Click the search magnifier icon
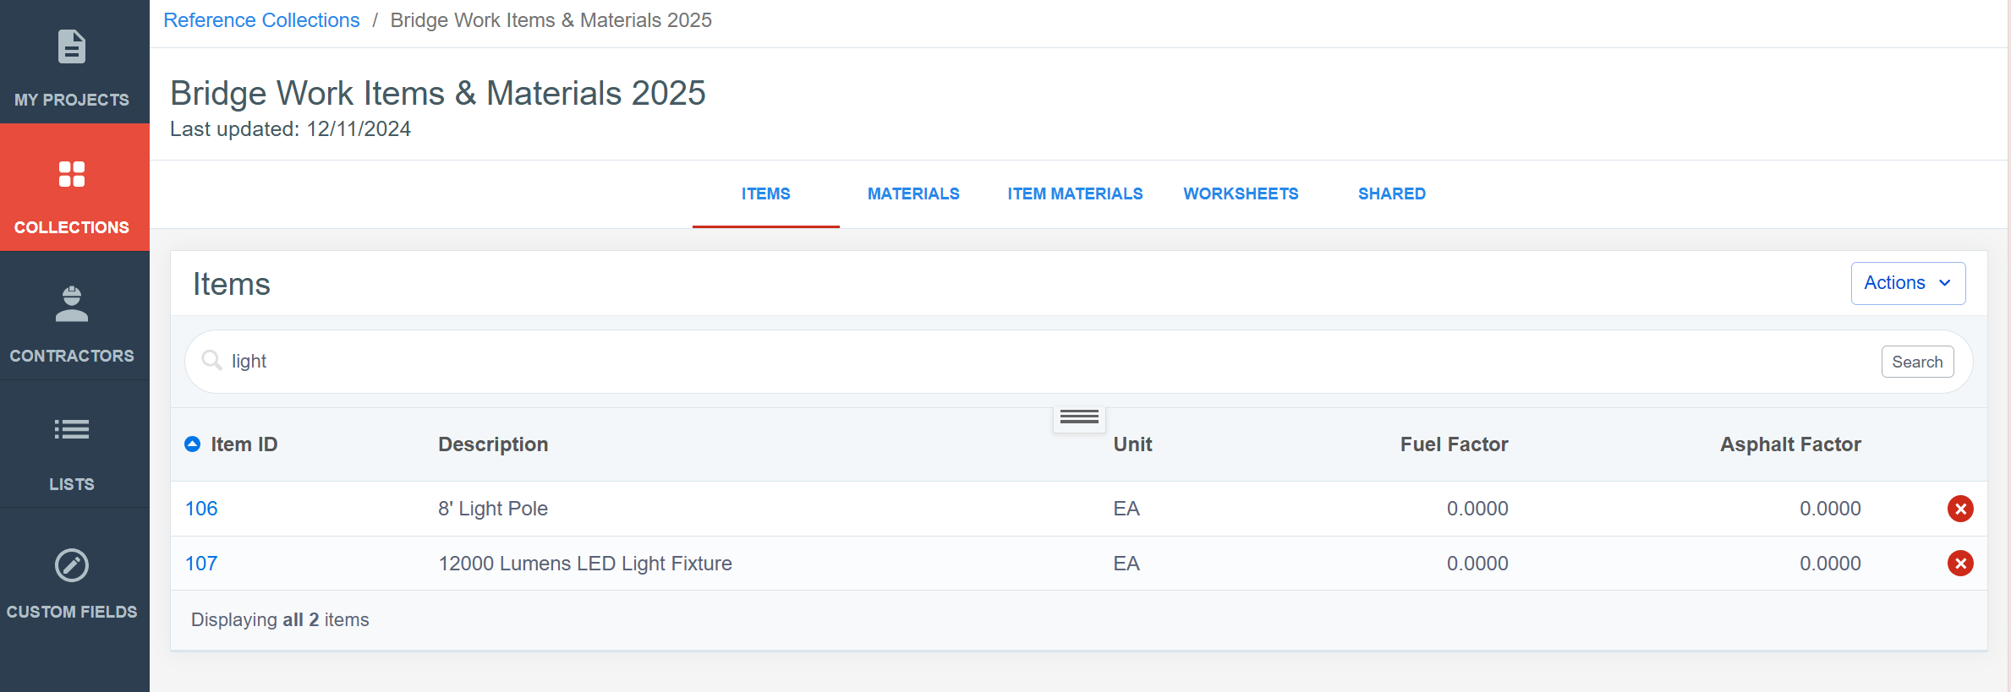The height and width of the screenshot is (692, 2011). [211, 361]
